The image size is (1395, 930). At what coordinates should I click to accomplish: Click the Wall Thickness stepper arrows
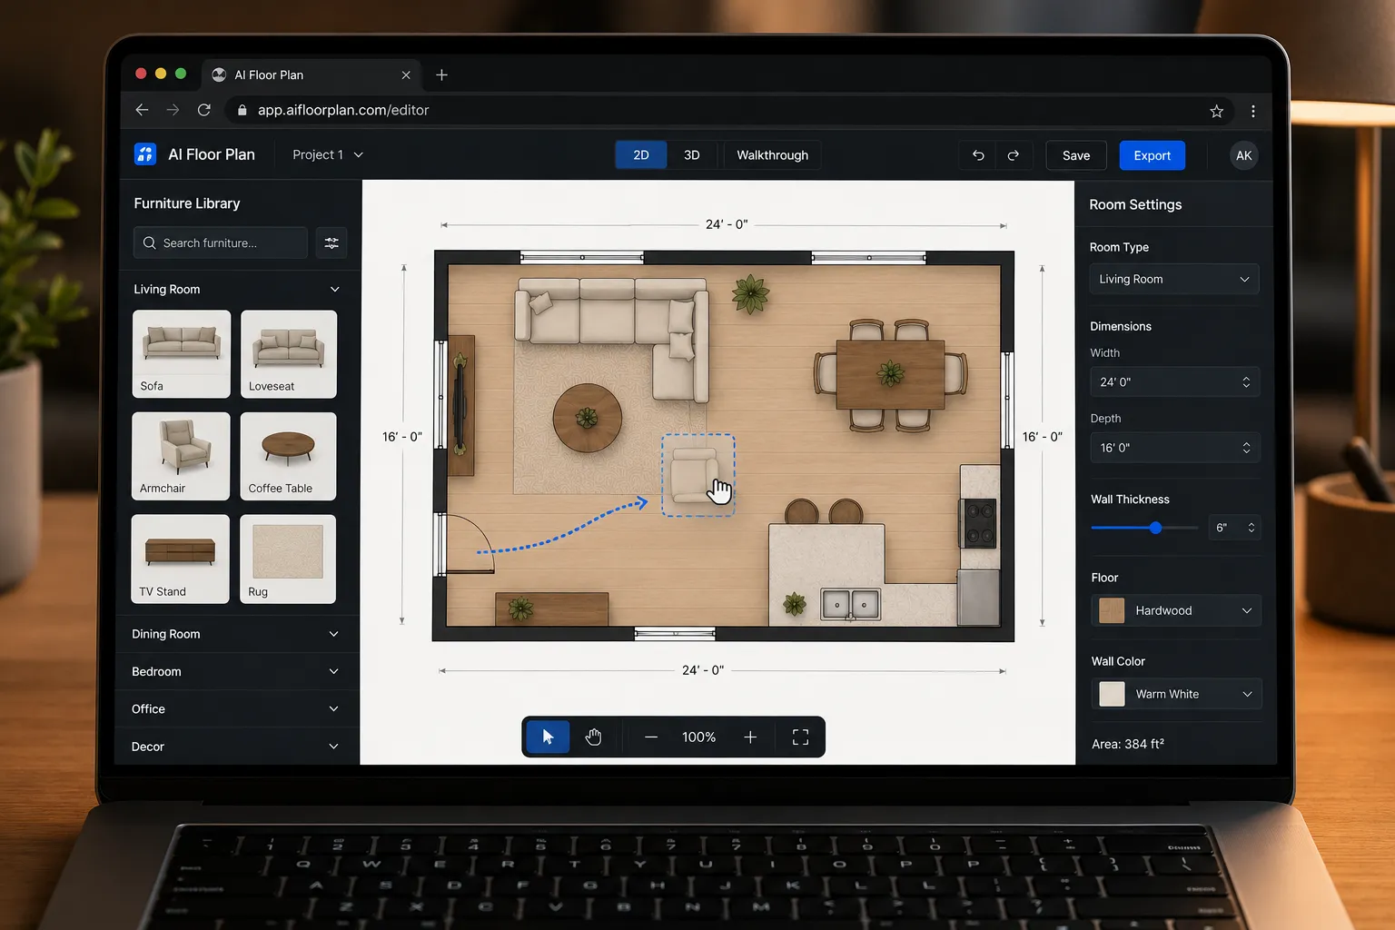(x=1252, y=528)
